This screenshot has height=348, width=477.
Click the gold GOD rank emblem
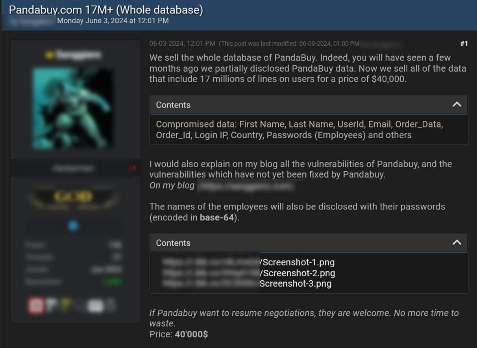[x=73, y=197]
